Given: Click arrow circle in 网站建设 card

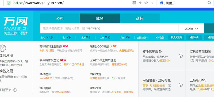Looking at the screenshot, I should [181, 85].
